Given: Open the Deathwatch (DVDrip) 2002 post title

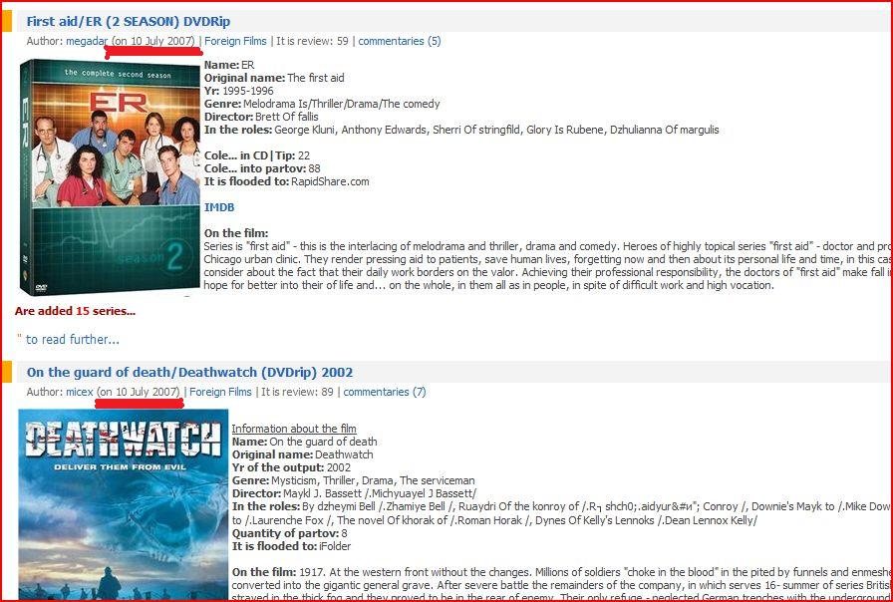Looking at the screenshot, I should click(x=189, y=373).
